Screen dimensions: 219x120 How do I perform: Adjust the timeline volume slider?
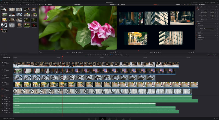point(211,55)
